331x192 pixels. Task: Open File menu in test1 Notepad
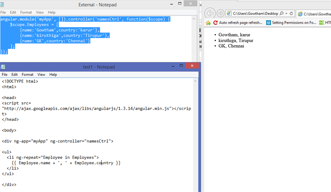pos(5,74)
